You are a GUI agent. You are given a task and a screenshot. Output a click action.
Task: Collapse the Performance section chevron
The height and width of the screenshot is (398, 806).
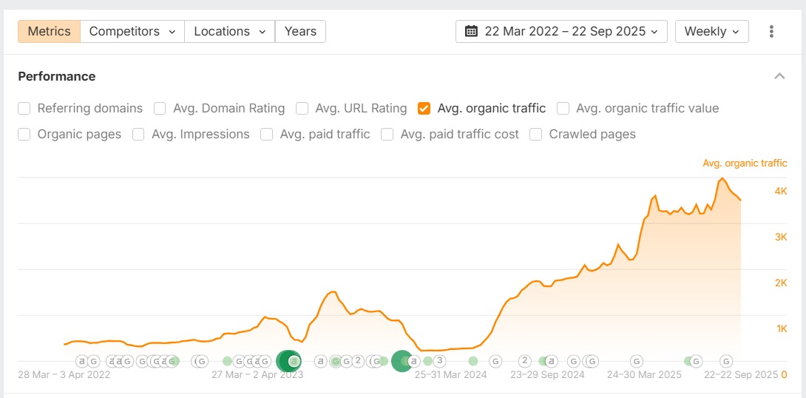point(779,76)
